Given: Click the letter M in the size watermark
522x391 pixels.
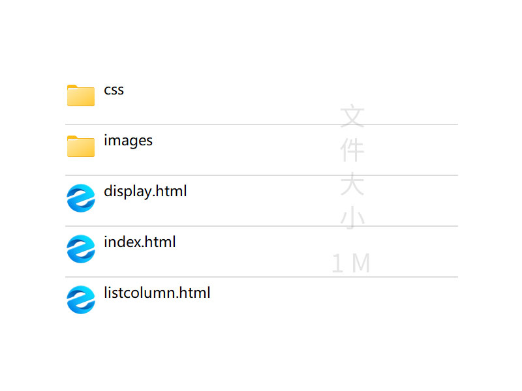Looking at the screenshot, I should pyautogui.click(x=361, y=264).
